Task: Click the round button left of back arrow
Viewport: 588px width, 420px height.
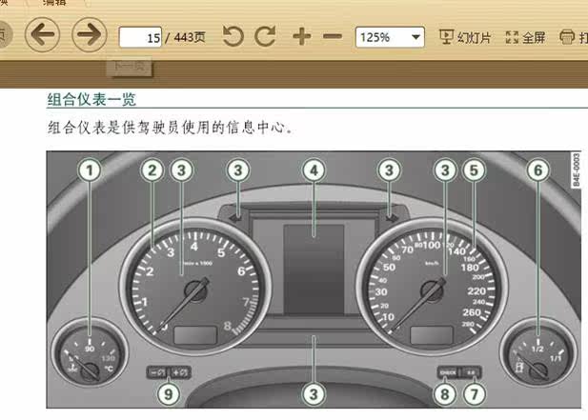Action: [4, 35]
